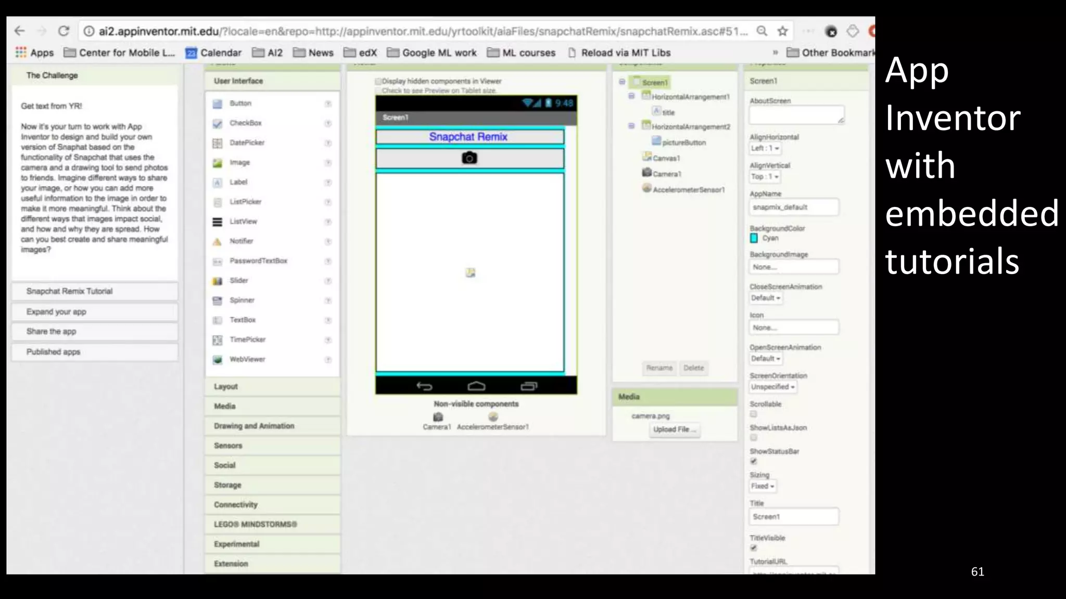Open the Calendar bookmark
Screen dimensions: 1066x599
click(213, 53)
